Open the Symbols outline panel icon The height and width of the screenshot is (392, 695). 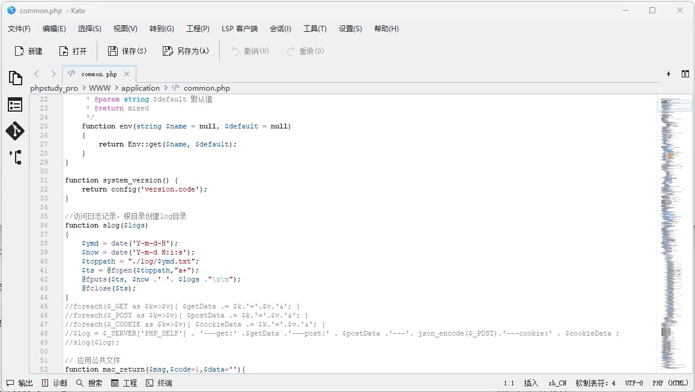(15, 104)
